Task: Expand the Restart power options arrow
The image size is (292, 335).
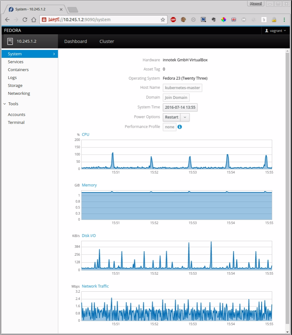Action: tap(185, 117)
